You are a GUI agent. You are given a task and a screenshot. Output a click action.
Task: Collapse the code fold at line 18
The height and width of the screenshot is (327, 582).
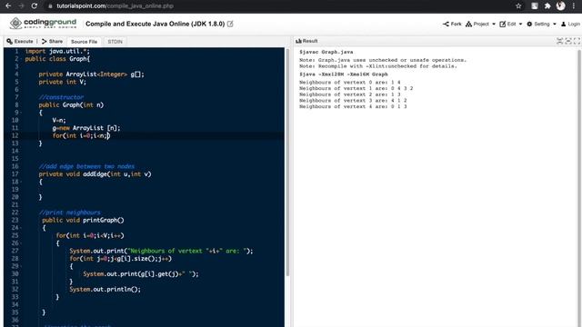21,182
